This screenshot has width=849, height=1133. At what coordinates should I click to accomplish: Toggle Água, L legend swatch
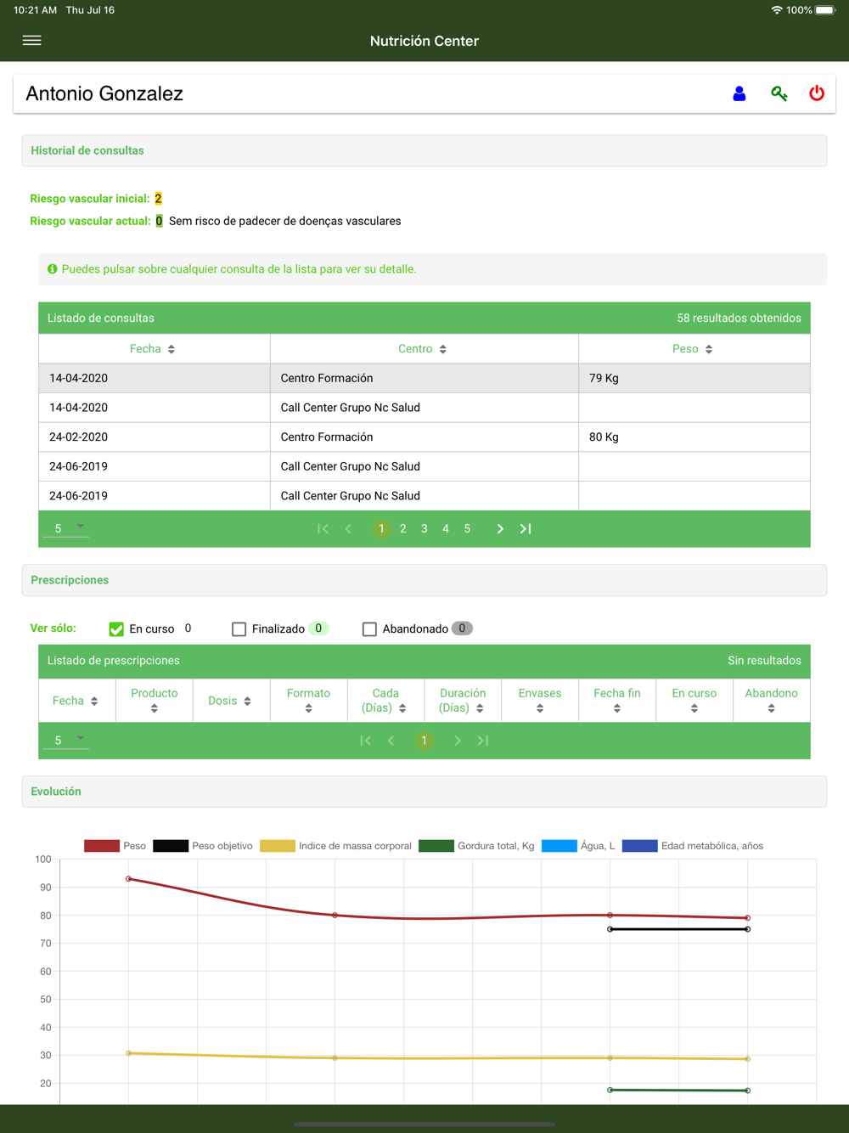pyautogui.click(x=559, y=846)
